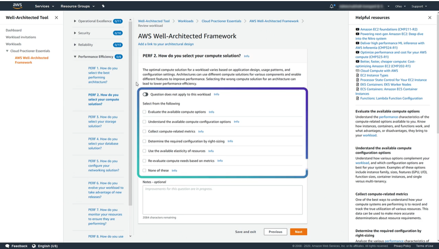This screenshot has width=439, height=249.
Task: Click scroll-down arrow of questions list
Action: 130,236
